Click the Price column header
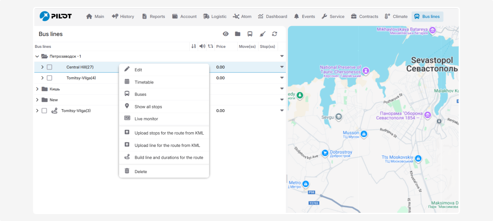The height and width of the screenshot is (221, 493). point(221,47)
